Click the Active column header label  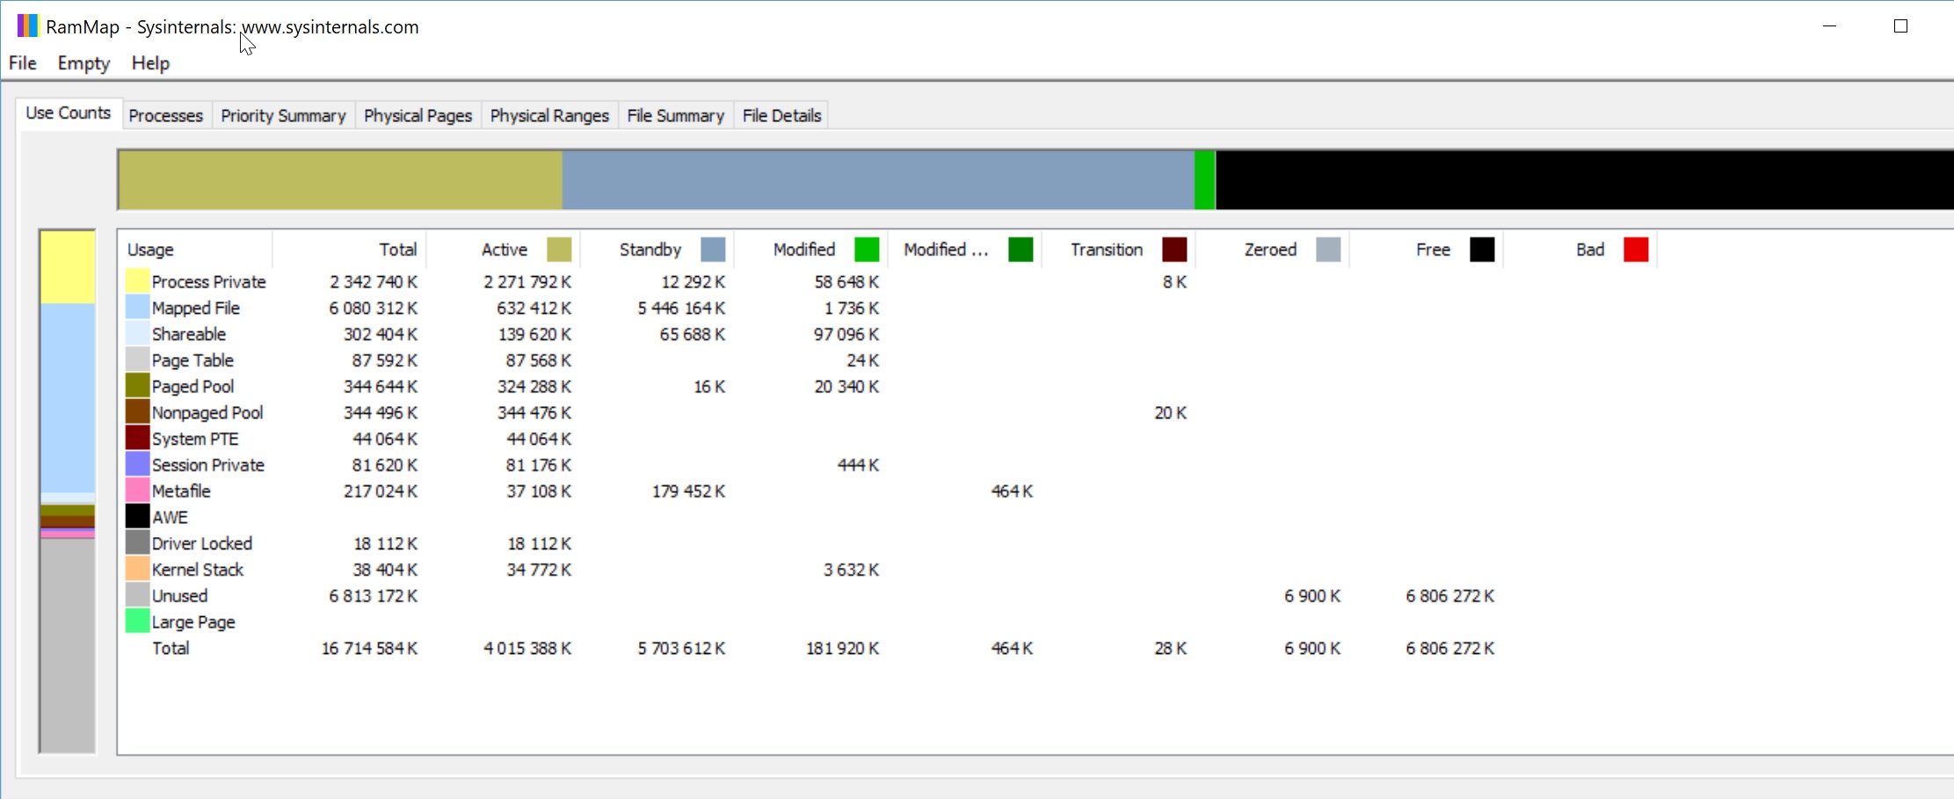tap(504, 250)
